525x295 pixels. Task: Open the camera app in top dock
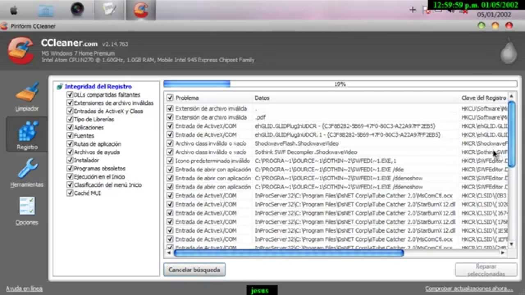click(x=77, y=9)
